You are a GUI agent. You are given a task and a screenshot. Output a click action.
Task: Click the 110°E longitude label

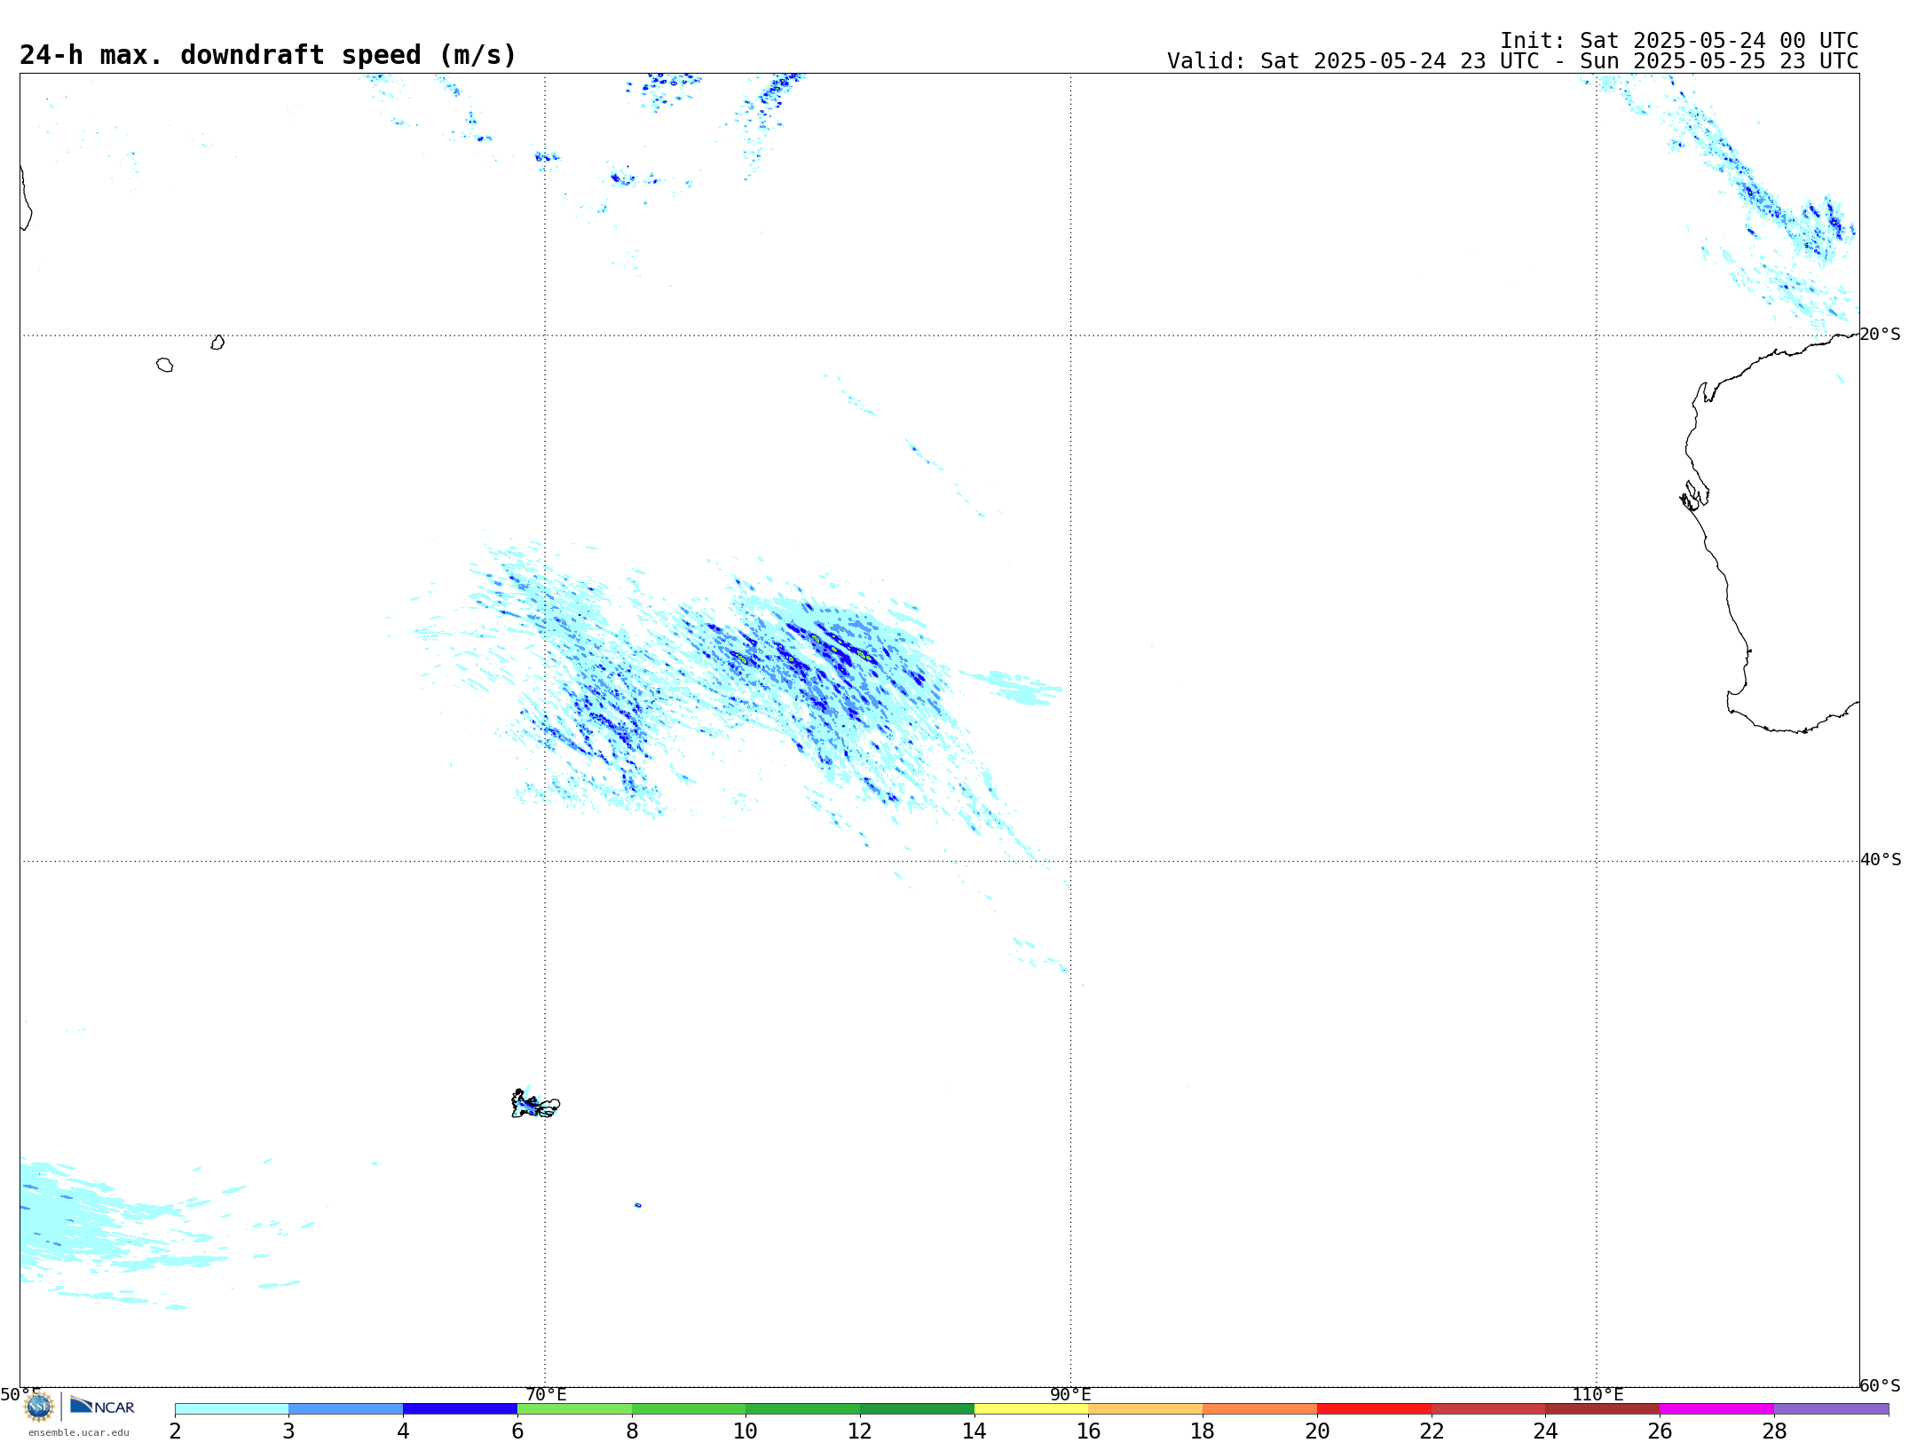(x=1597, y=1395)
